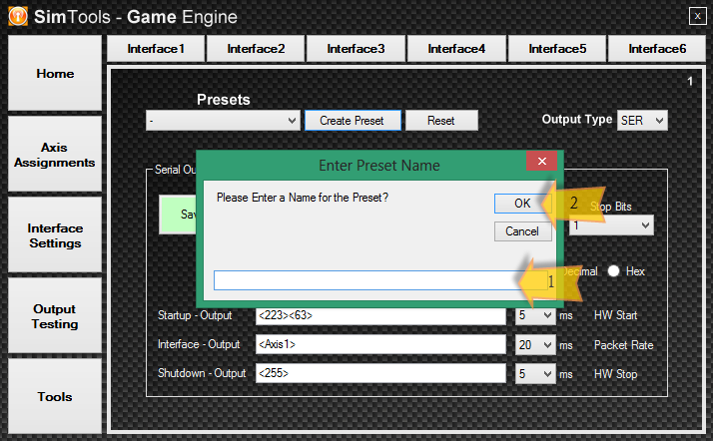Click 'Please Enter a Name for the Preset?' text
Image resolution: width=713 pixels, height=441 pixels.
303,198
